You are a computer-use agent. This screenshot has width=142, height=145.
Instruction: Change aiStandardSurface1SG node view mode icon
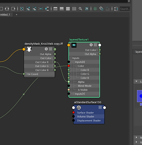tap(100, 107)
